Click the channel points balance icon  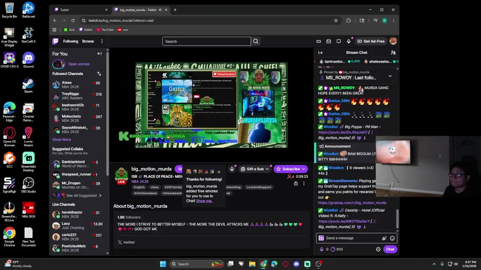(333, 249)
